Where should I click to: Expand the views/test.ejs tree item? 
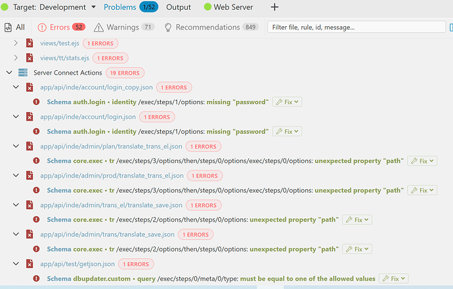16,43
